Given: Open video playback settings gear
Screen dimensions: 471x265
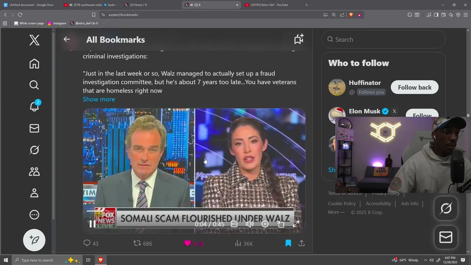Looking at the screenshot, I should point(265,224).
